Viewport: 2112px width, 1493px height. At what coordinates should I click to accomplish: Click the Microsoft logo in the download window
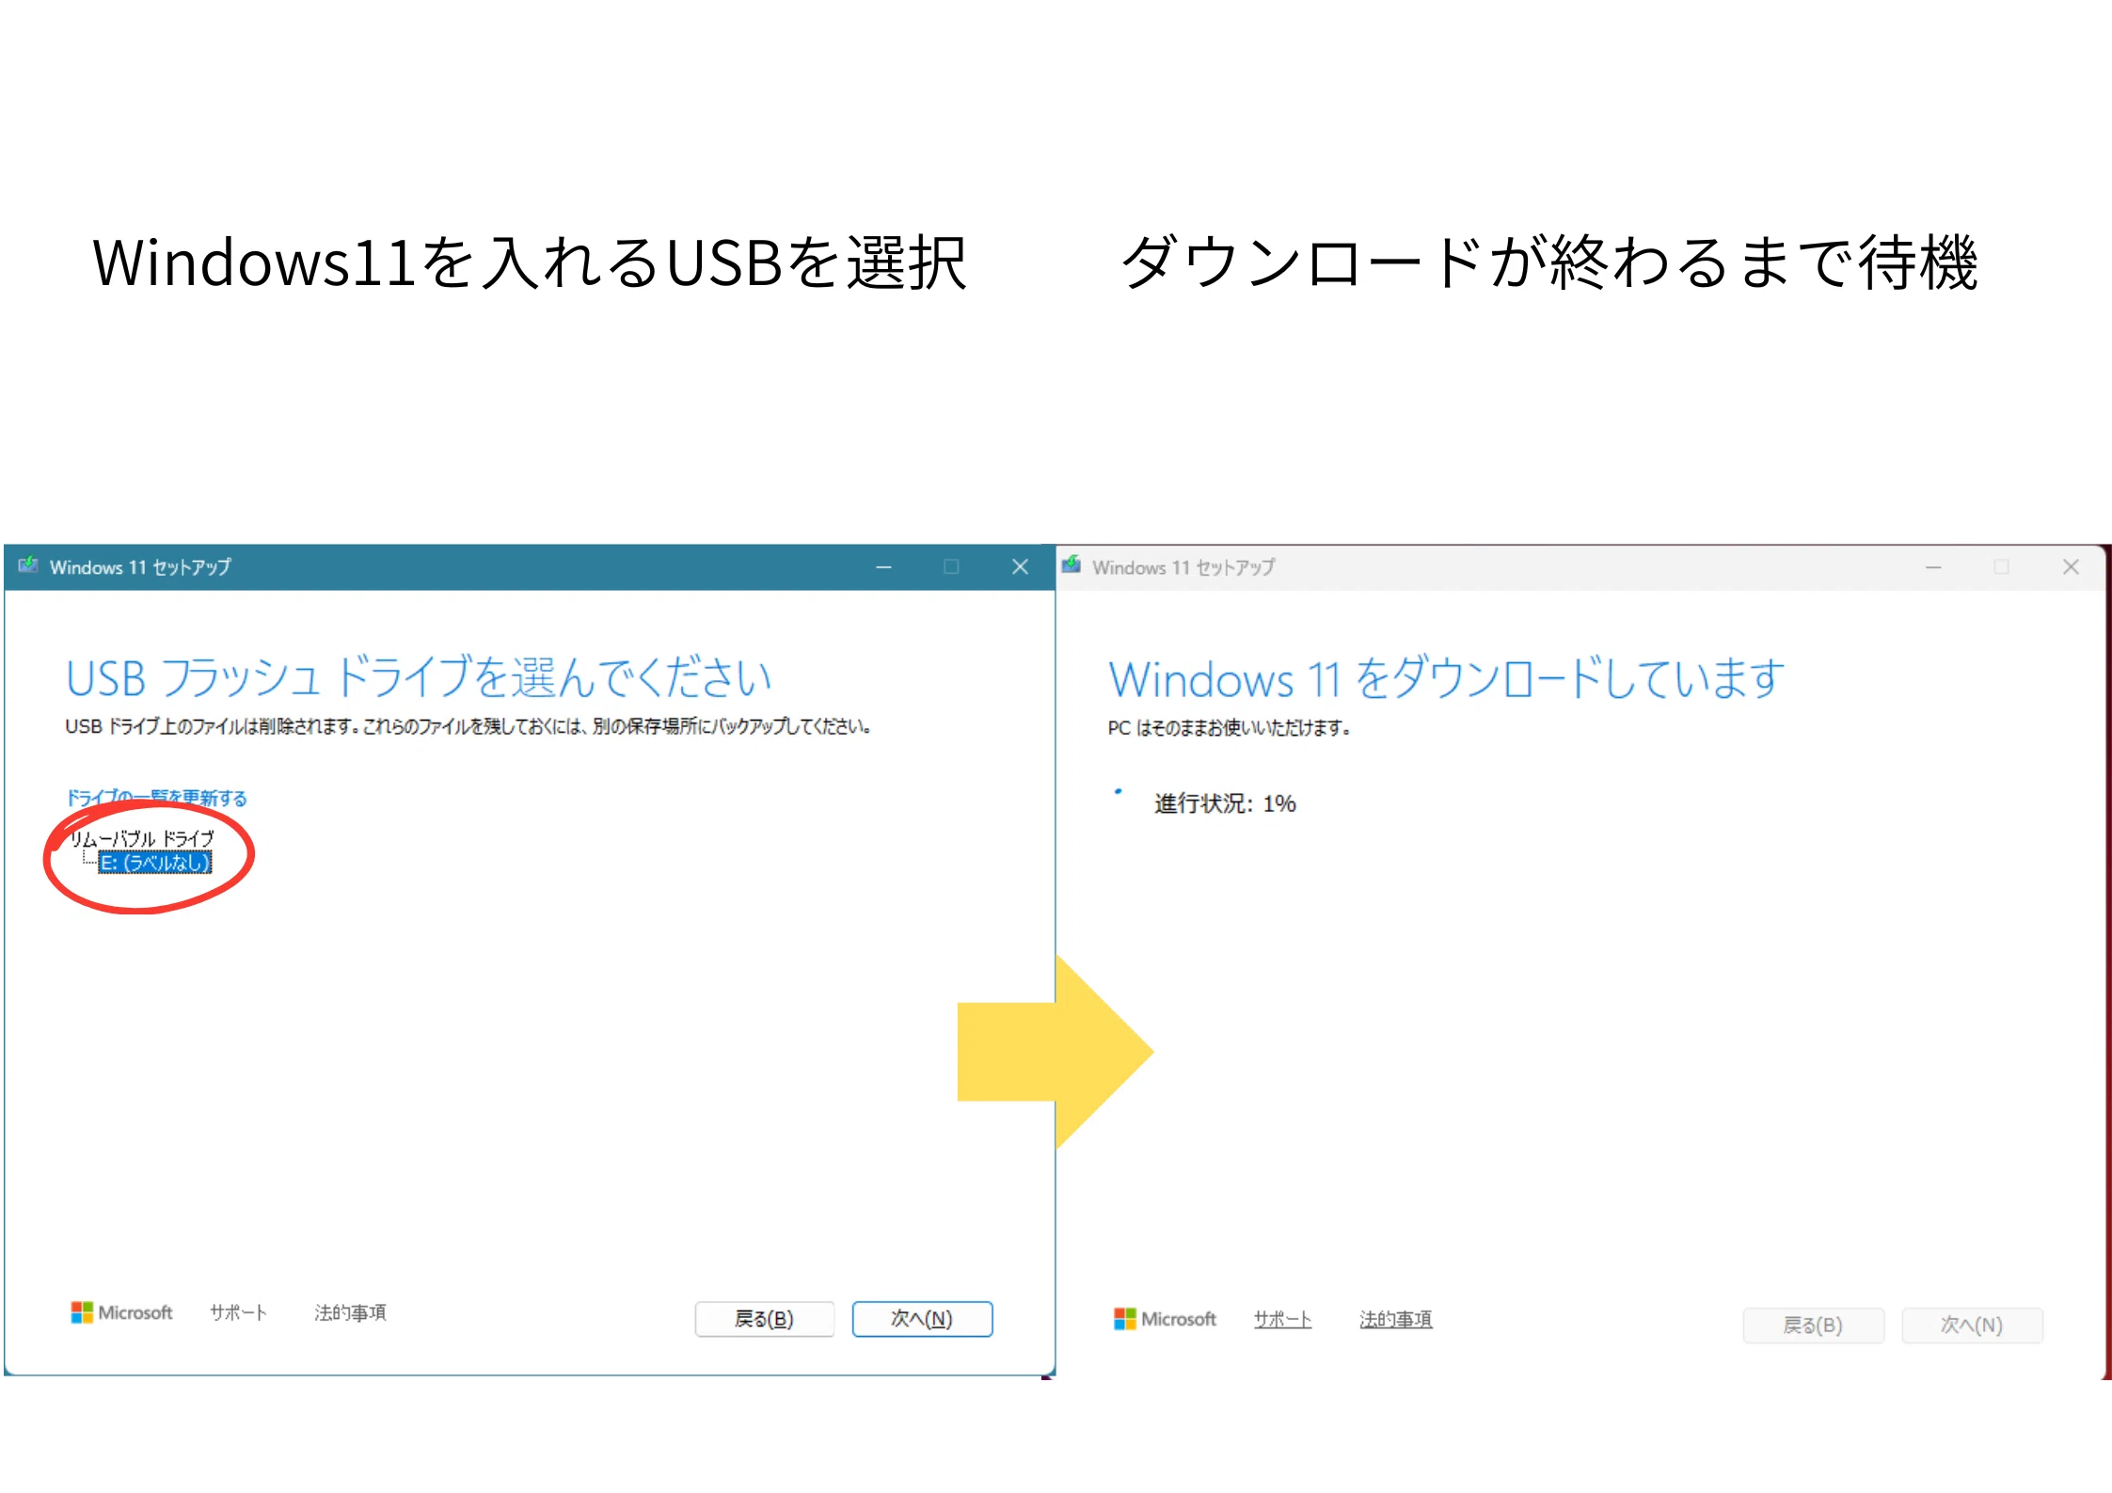[x=1165, y=1319]
